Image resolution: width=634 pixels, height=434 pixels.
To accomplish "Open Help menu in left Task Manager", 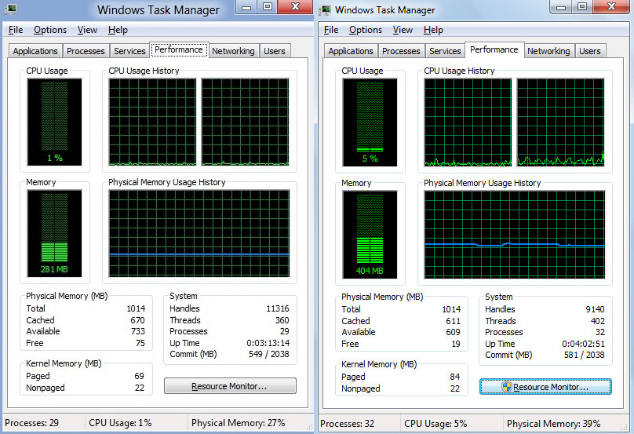I will click(x=118, y=30).
